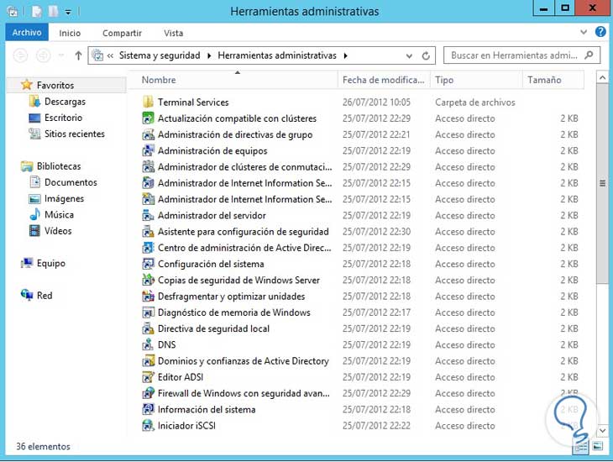
Task: Select the Administrador de clústeres de conmutaci... icon
Action: tap(148, 167)
